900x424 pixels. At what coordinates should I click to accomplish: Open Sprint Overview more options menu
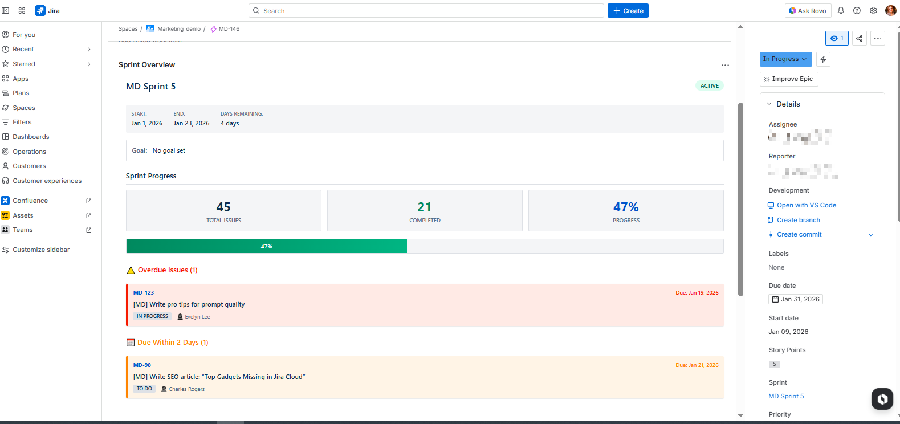point(725,65)
